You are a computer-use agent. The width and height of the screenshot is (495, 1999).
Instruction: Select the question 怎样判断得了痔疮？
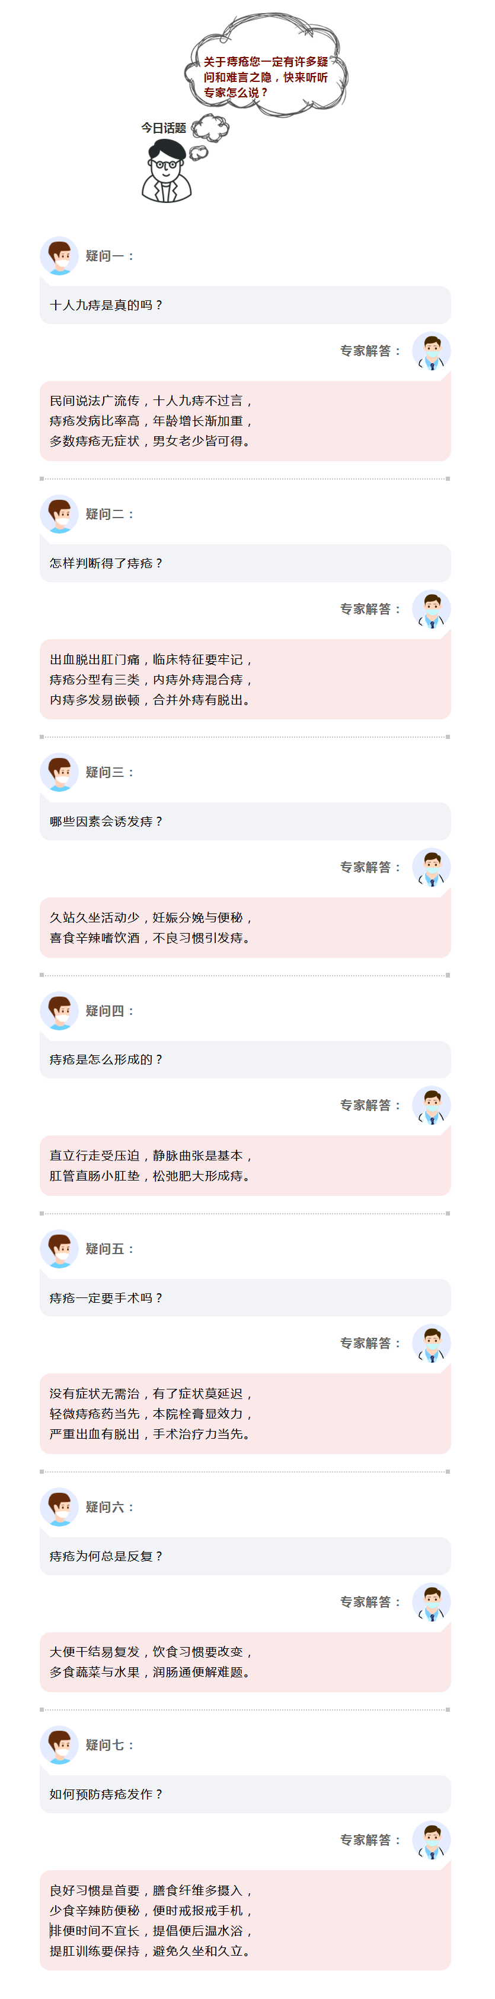[x=245, y=563]
